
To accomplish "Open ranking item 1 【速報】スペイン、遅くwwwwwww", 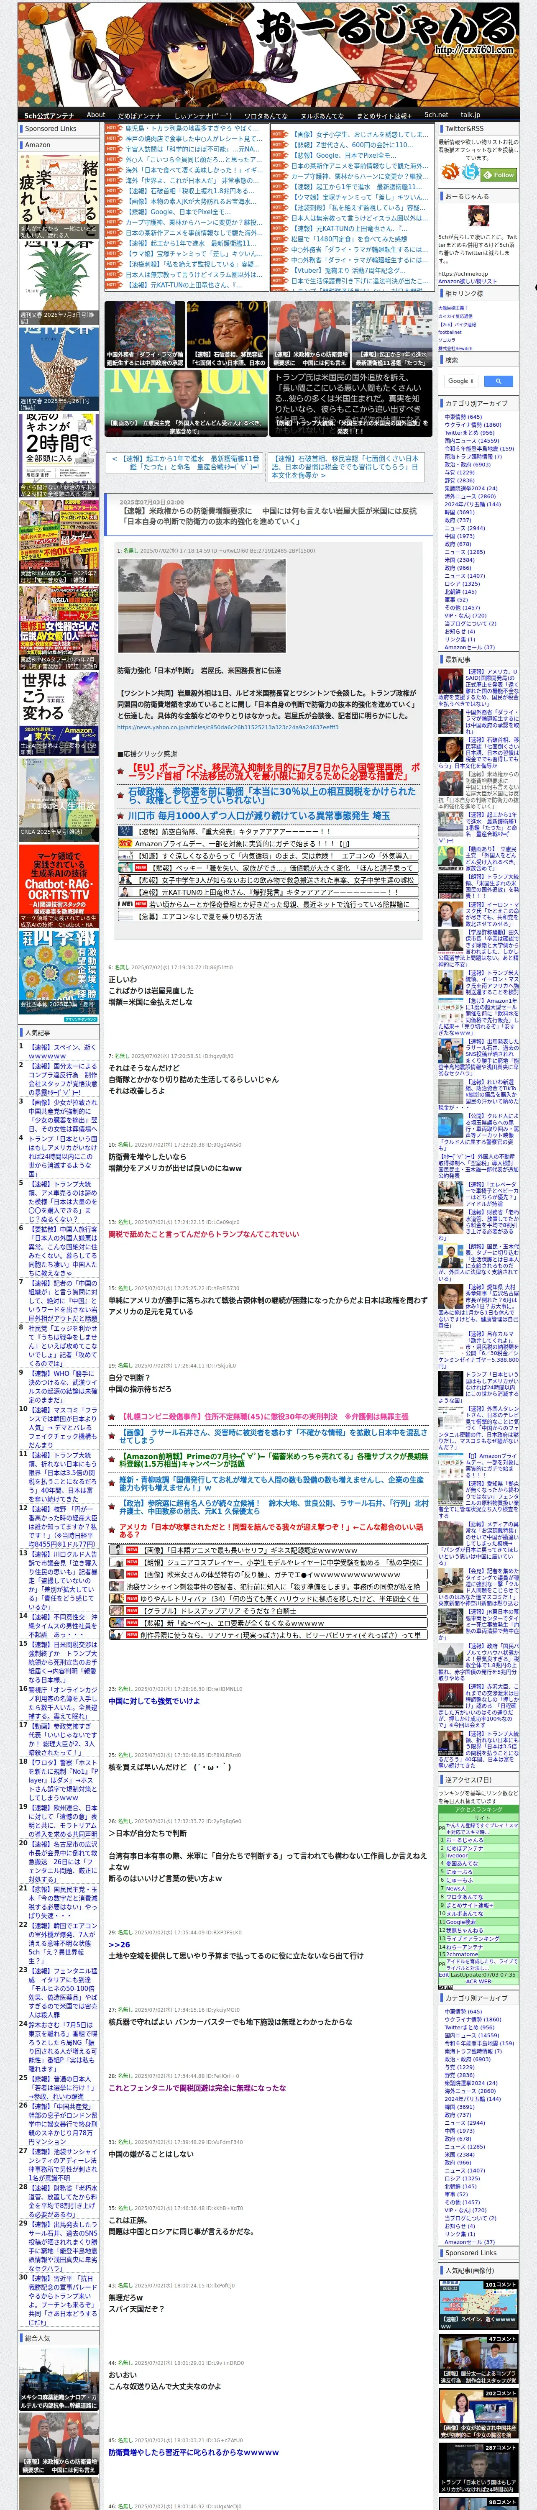I will point(61,1051).
